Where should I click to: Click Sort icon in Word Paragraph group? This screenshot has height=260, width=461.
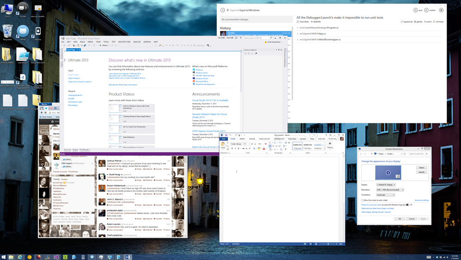pos(281,149)
